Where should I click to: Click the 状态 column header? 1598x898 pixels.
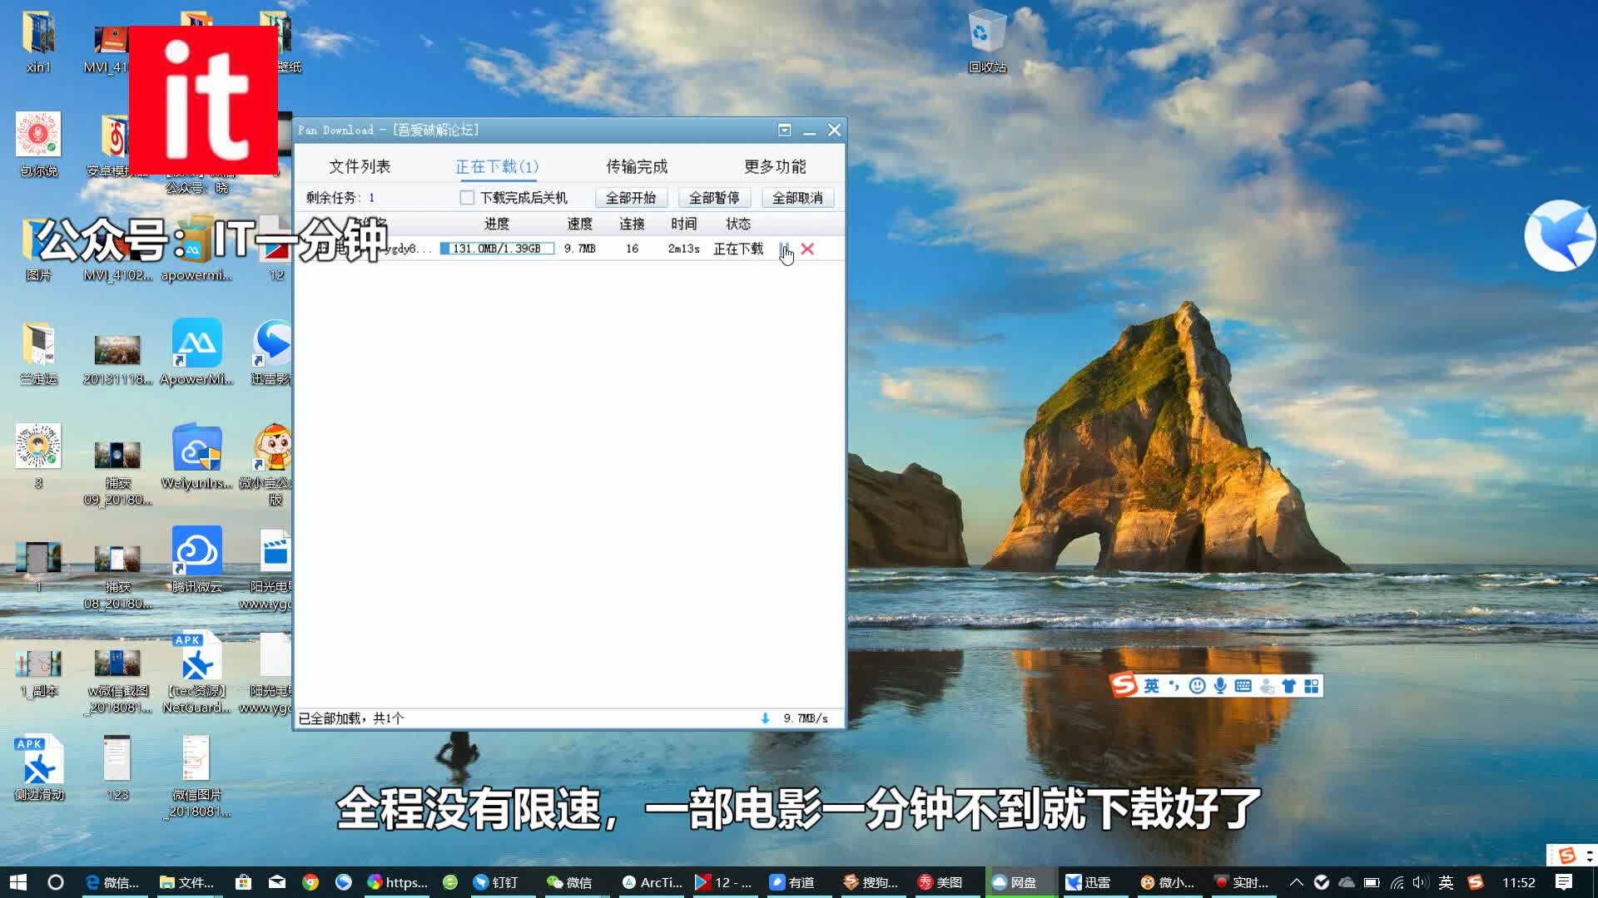point(737,224)
